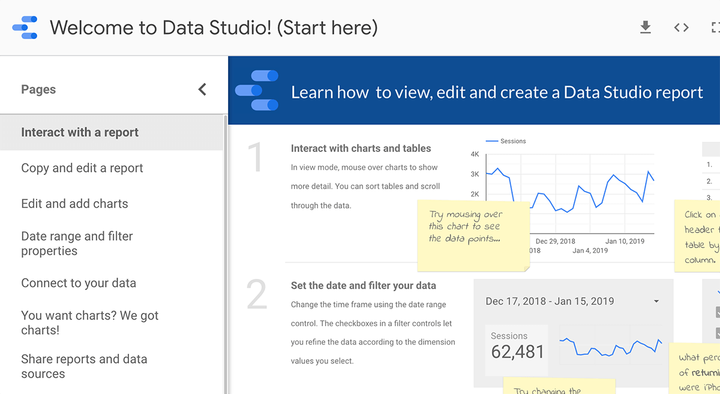Click 'Interact with charts and tables' heading
Viewport: 720px width, 394px height.
tap(361, 148)
